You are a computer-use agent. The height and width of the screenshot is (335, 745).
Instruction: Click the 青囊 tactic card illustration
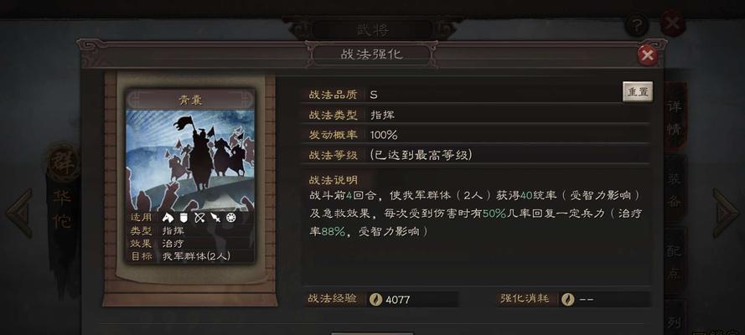(x=190, y=161)
